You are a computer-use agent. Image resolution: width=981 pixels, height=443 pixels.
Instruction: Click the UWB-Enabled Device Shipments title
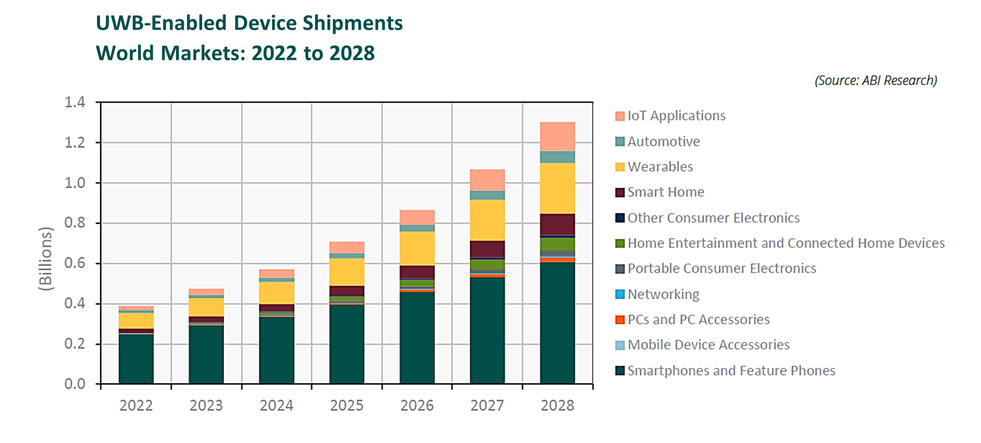pos(249,23)
